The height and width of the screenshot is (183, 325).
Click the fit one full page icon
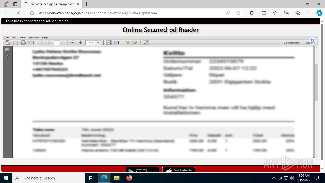pos(117,43)
